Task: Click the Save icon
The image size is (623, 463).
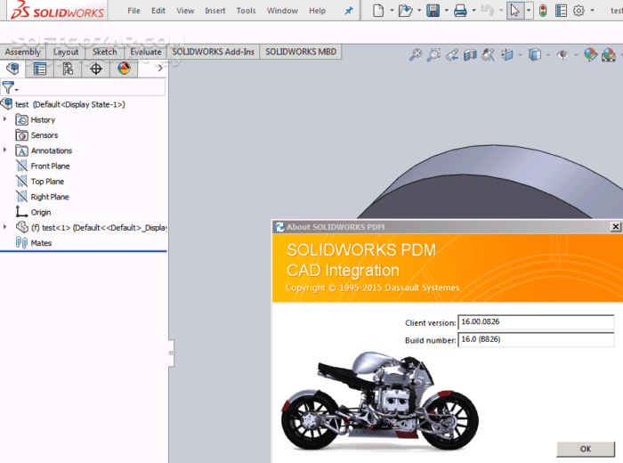Action: coord(433,11)
